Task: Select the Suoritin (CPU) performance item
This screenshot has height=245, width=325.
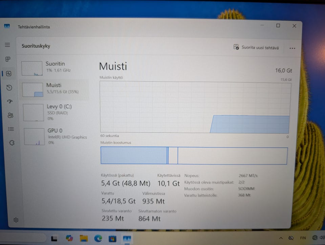Action: coord(54,68)
